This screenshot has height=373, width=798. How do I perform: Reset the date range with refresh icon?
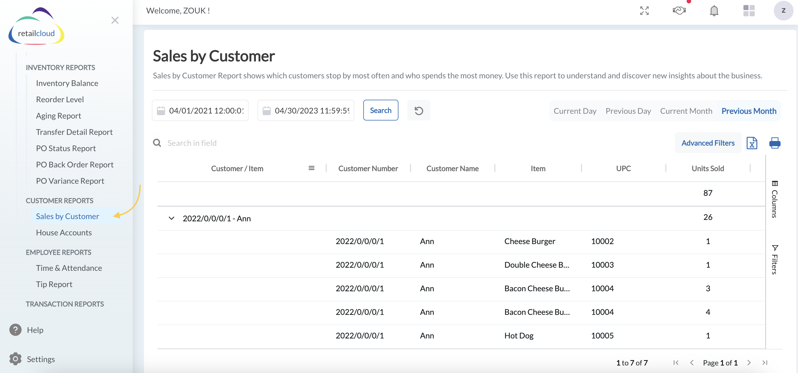418,110
